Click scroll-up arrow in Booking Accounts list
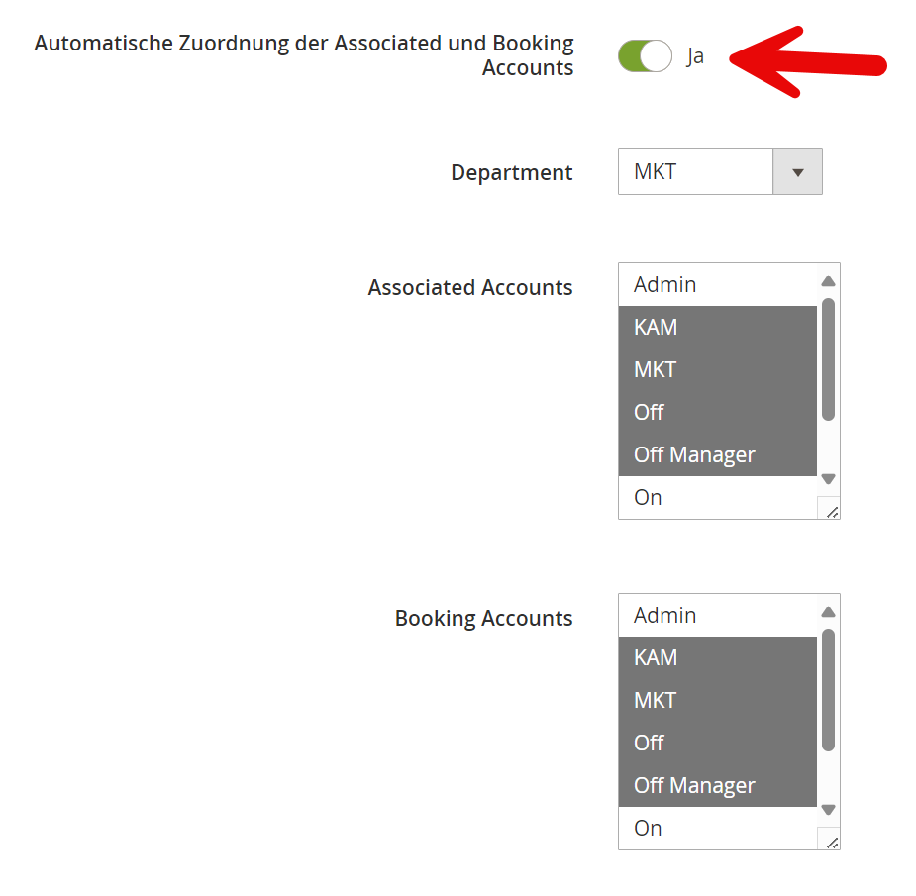 (829, 612)
